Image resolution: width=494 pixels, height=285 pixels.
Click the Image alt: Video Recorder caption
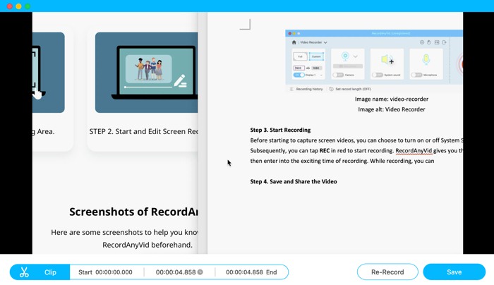click(x=392, y=109)
